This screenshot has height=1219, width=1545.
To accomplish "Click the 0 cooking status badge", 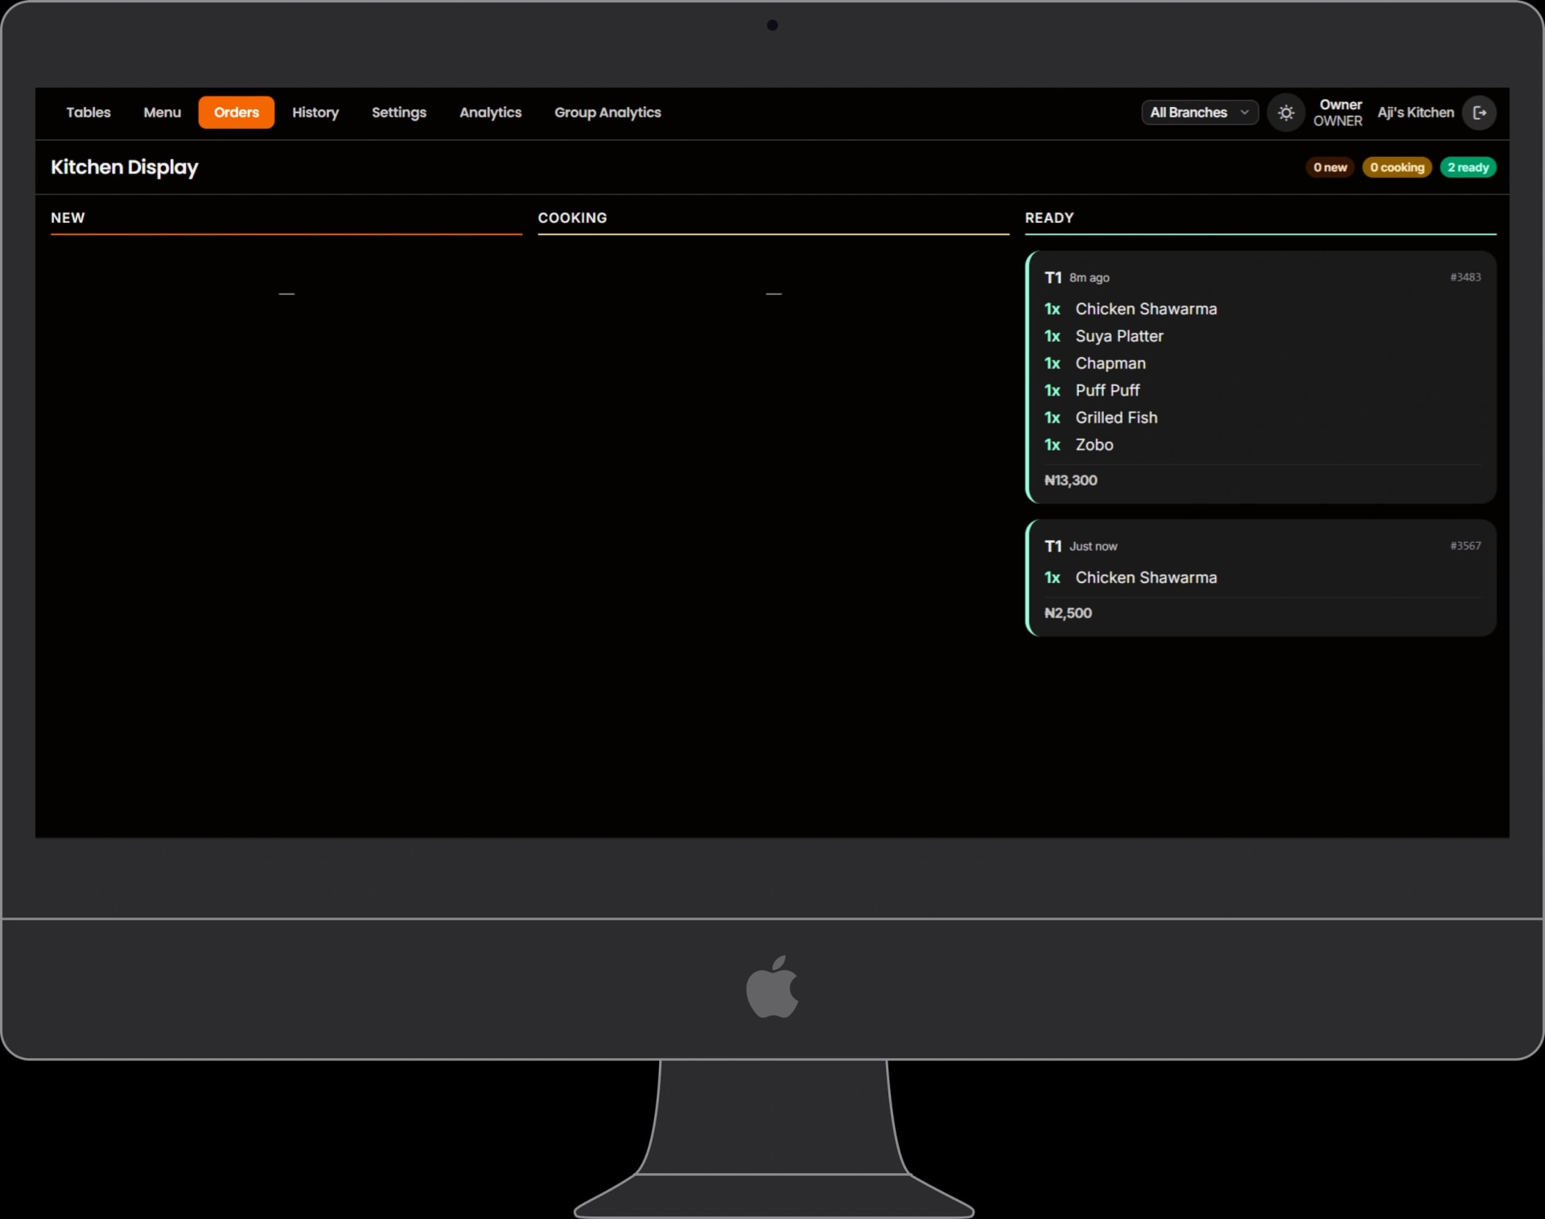I will point(1397,167).
